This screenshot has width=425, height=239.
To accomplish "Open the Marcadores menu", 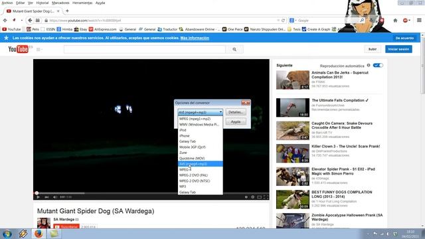I will (x=60, y=3).
